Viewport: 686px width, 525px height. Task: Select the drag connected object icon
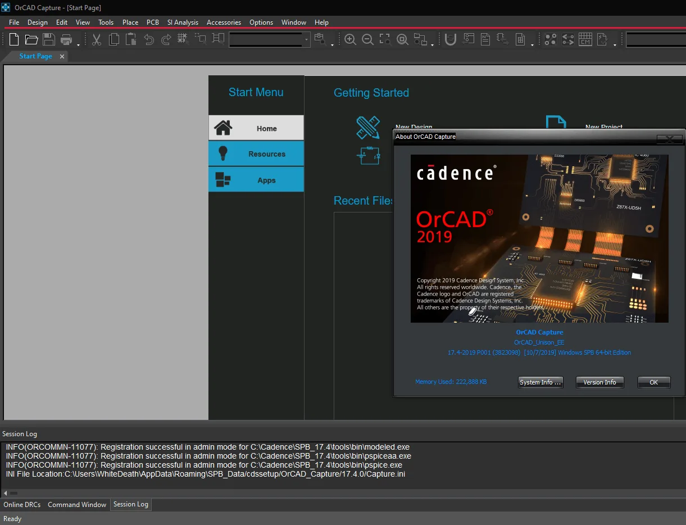coord(218,39)
